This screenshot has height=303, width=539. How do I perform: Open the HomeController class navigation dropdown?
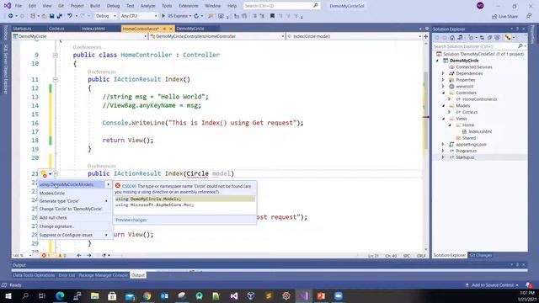[217, 36]
